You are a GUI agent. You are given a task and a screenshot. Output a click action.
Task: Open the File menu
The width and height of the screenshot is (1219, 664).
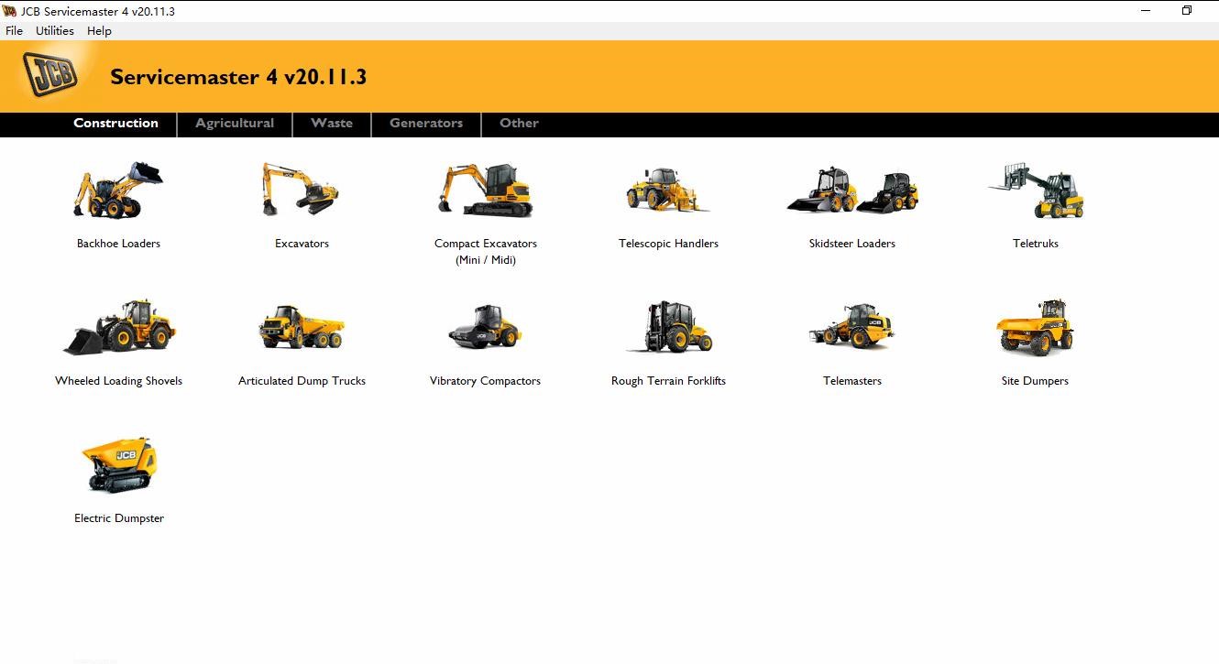tap(15, 30)
